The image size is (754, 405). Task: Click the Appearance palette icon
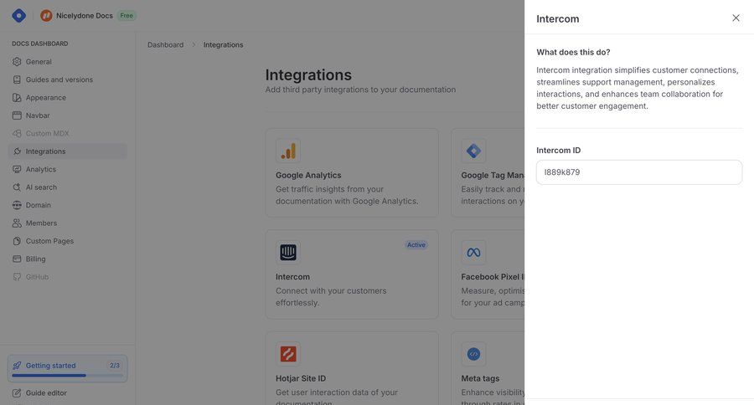coord(17,98)
